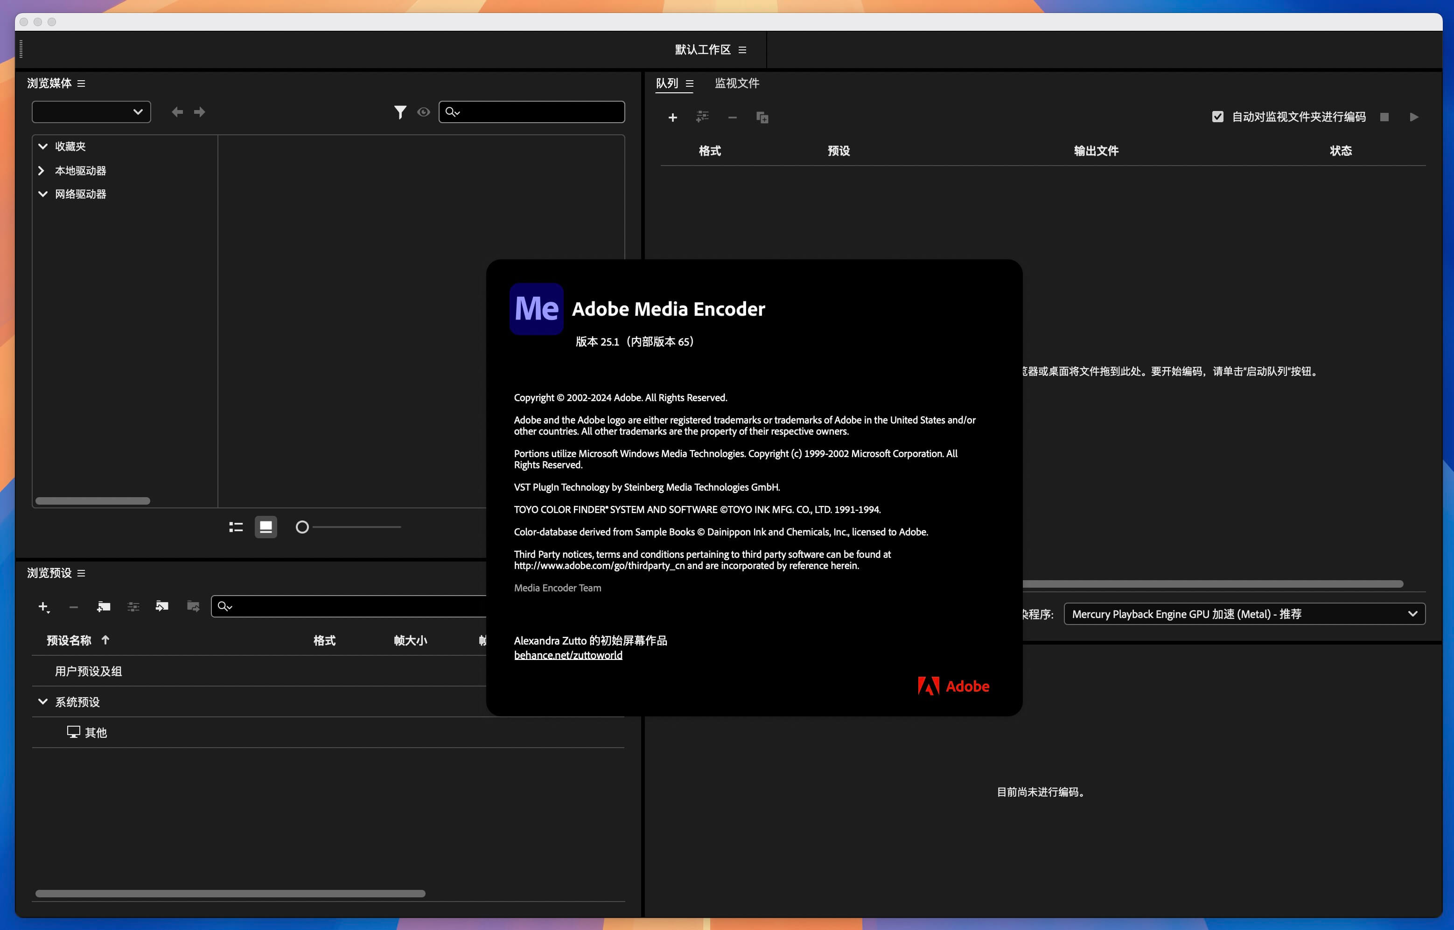Open the 默认工作区 workspace menu
Image resolution: width=1454 pixels, height=930 pixels.
(742, 50)
